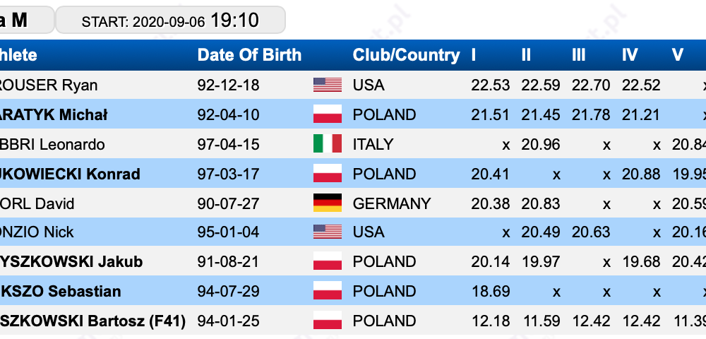Screen dimensions: 706x339
Task: Select Sebastian's athlete name
Action: (60, 291)
